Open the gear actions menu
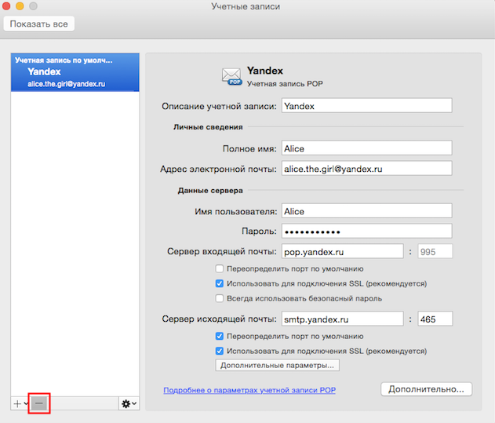Screen dimensions: 495x423 click(128, 403)
